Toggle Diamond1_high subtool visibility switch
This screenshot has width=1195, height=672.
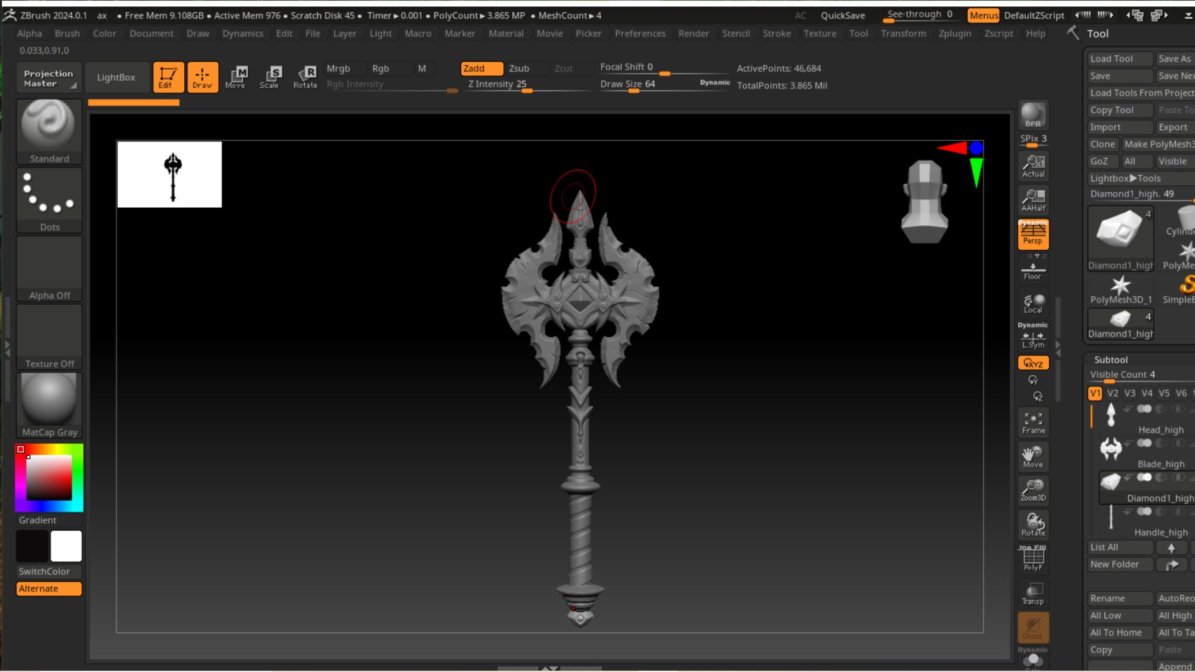coord(1144,478)
